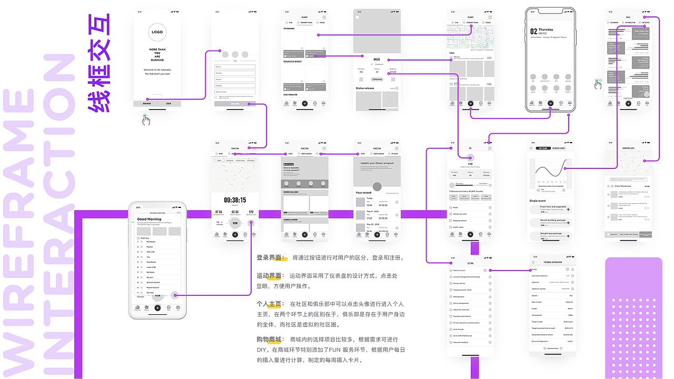
Task: Click Reassessment on Personal Information
Action: pos(553,348)
